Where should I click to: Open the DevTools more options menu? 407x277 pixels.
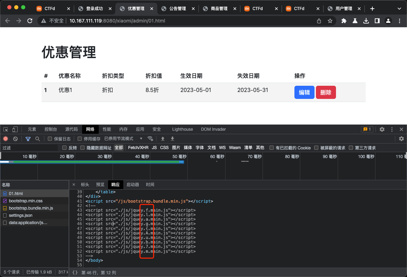[392, 129]
